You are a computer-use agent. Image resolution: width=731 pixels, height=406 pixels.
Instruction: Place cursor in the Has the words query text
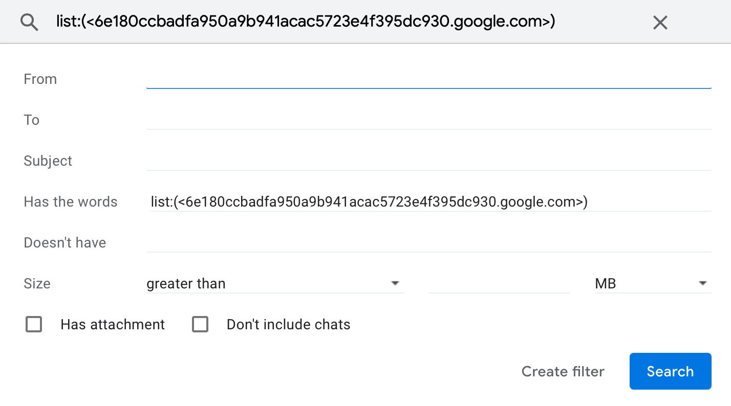pyautogui.click(x=369, y=202)
